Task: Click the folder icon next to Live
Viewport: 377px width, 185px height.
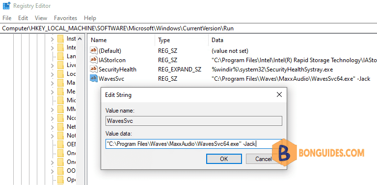Action: (60, 65)
